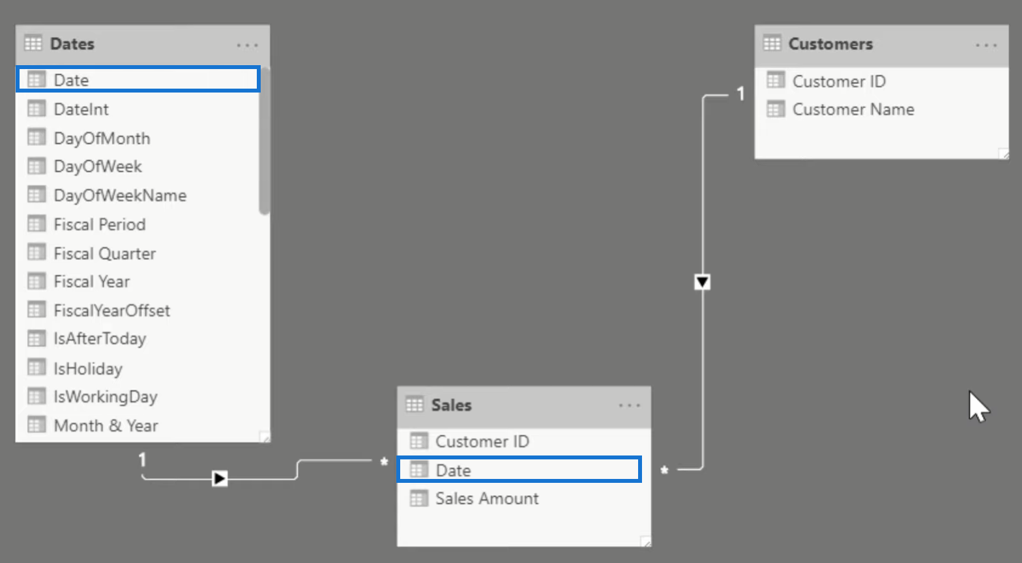Select the DayOfMonth field
The image size is (1022, 563).
click(137, 138)
